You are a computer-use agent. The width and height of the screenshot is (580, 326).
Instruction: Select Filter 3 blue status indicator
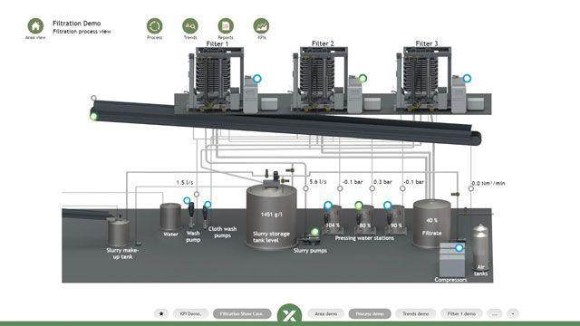tap(467, 79)
